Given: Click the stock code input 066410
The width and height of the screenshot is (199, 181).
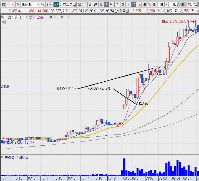Looking at the screenshot, I should pos(29,5).
